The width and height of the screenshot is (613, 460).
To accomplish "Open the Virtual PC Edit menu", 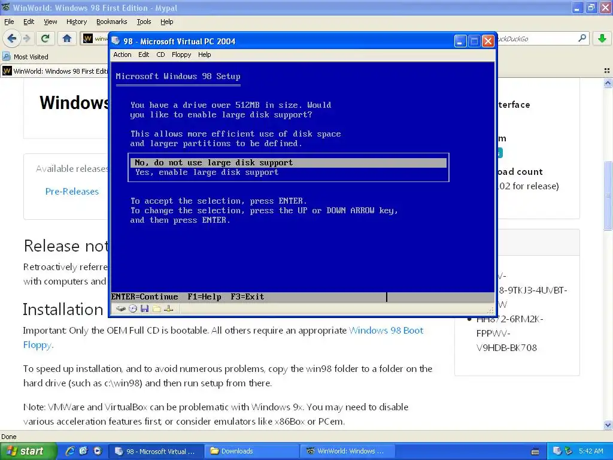I will click(x=144, y=55).
